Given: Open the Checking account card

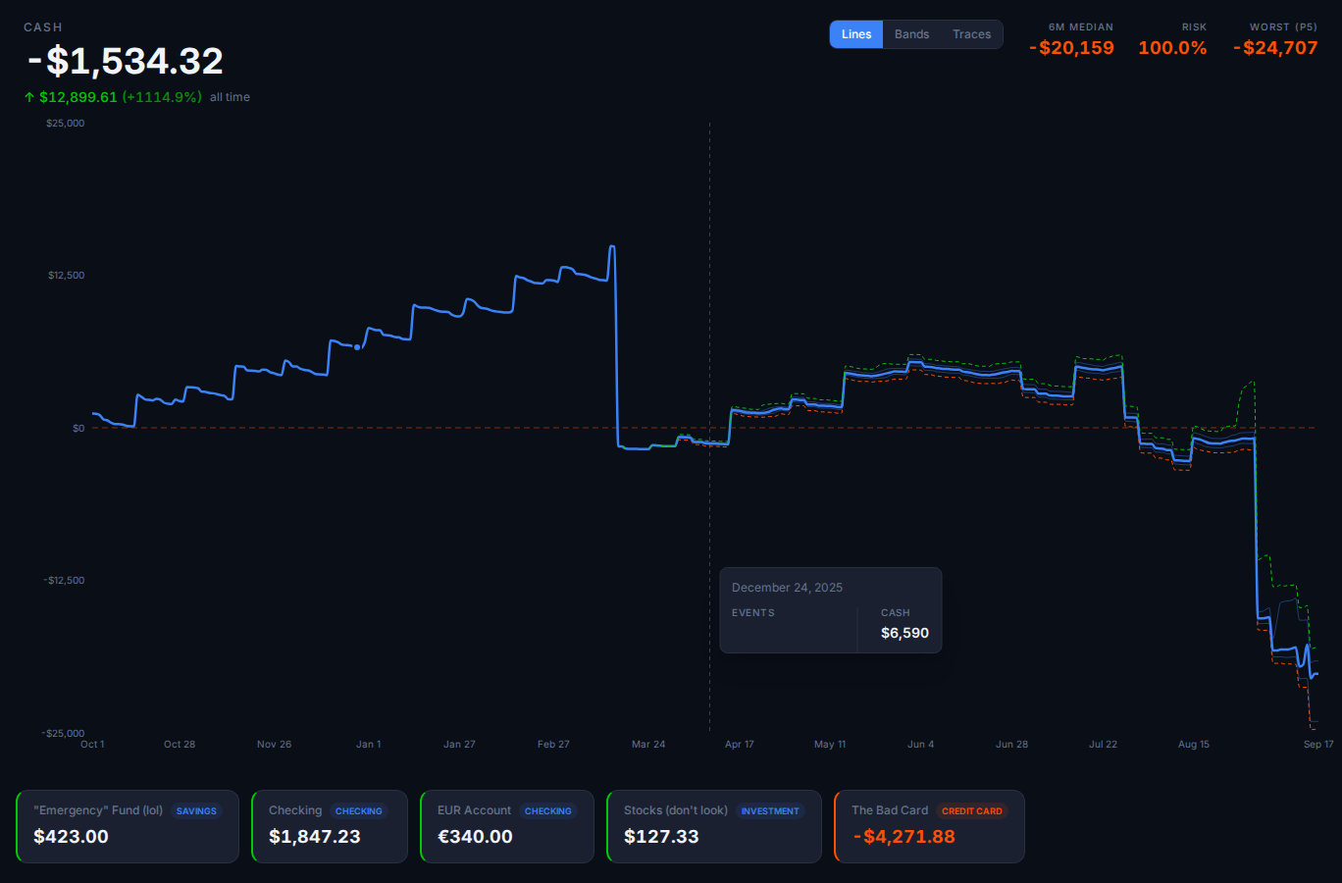Looking at the screenshot, I should point(329,826).
